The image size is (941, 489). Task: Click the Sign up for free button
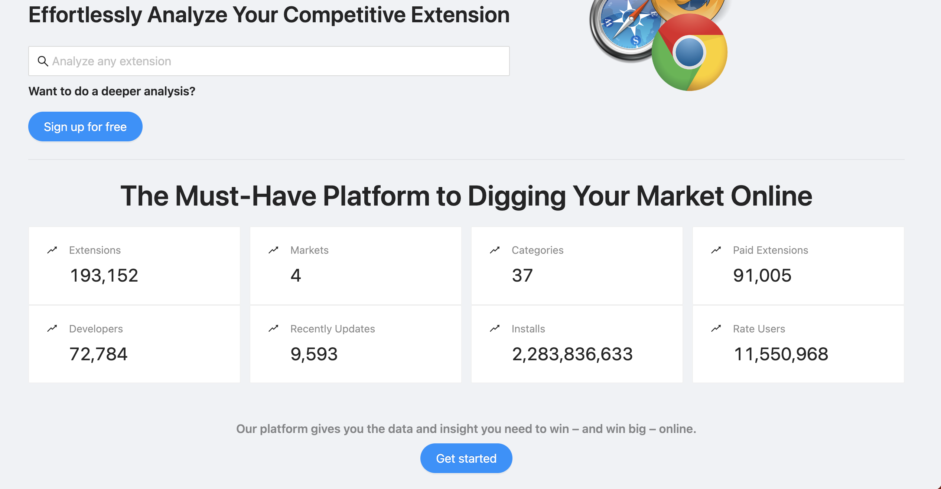click(x=85, y=127)
